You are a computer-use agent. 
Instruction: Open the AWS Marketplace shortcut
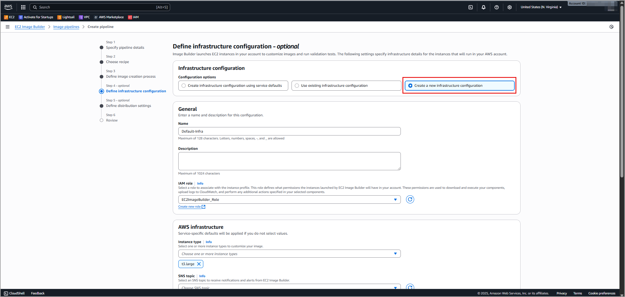(x=109, y=17)
